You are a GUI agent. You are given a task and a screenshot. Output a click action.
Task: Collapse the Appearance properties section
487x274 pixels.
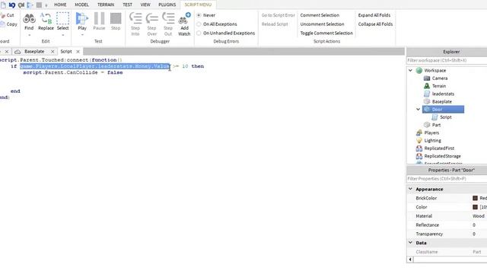pos(411,189)
